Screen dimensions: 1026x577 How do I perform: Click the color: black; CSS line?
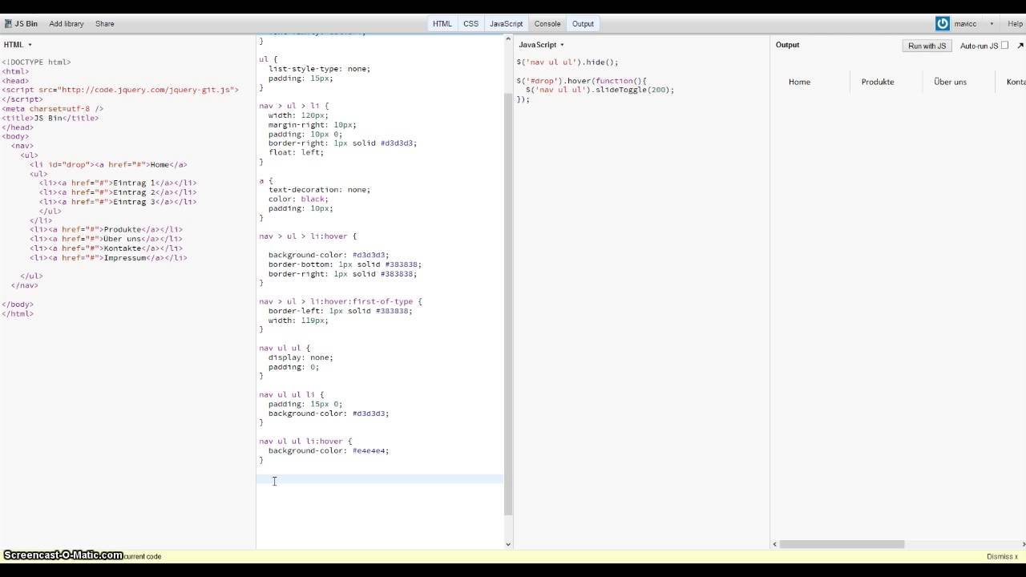[x=298, y=199]
